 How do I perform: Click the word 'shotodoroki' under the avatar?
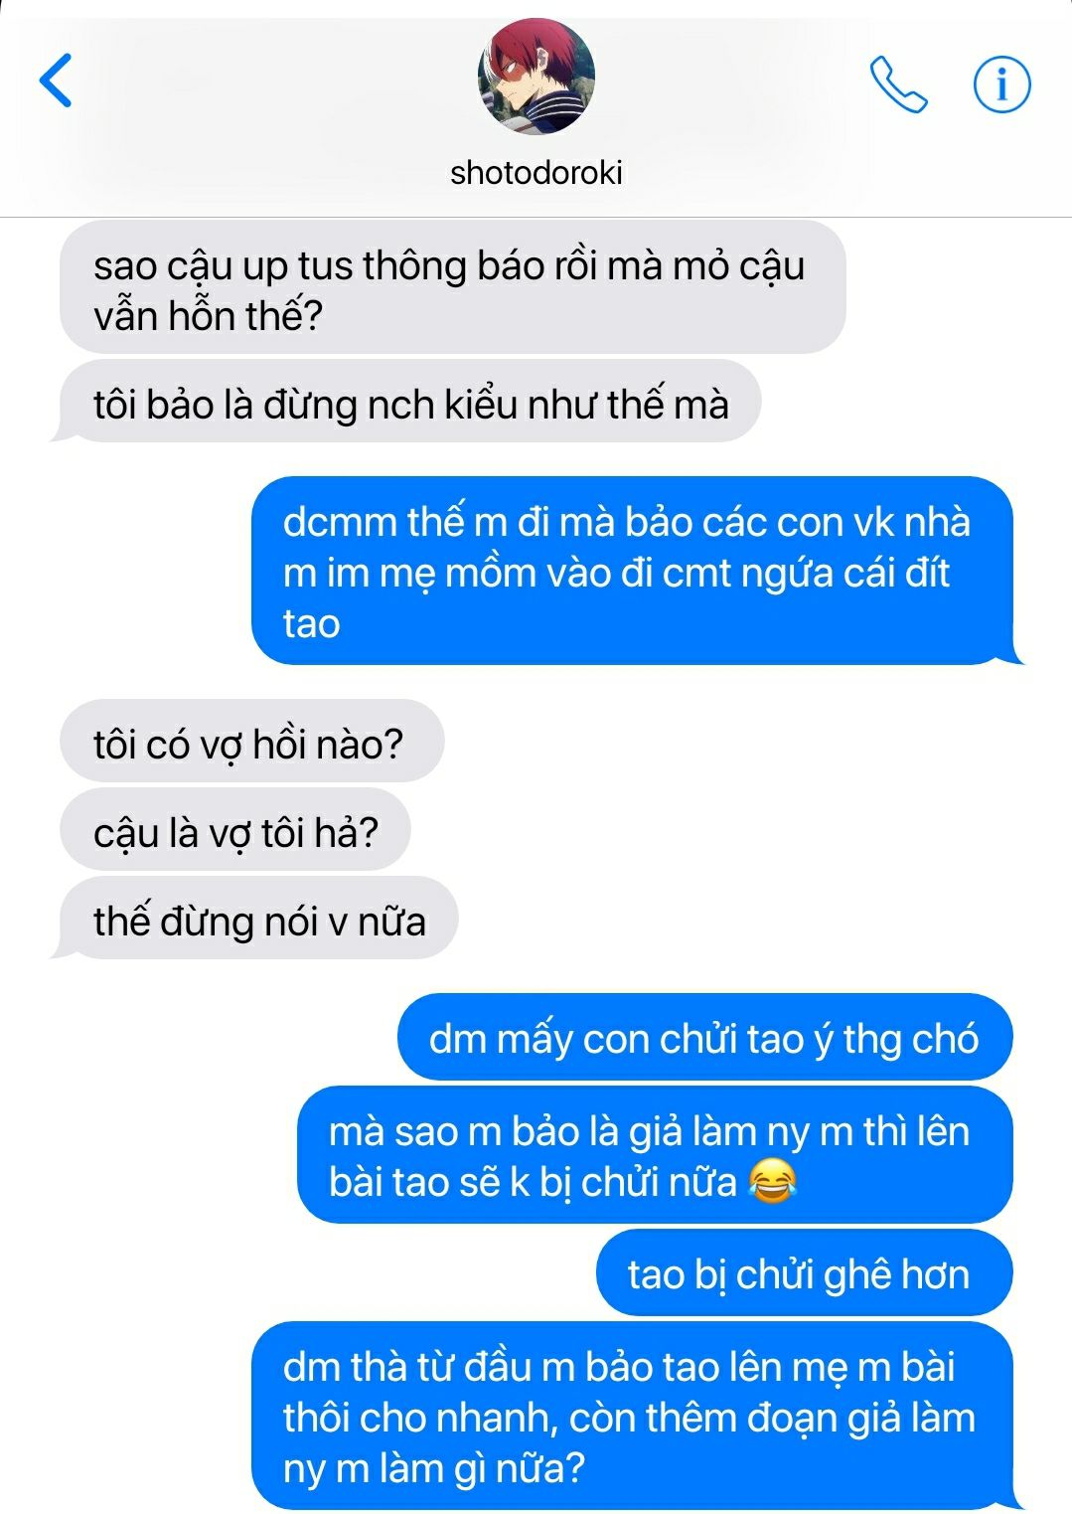(x=536, y=173)
